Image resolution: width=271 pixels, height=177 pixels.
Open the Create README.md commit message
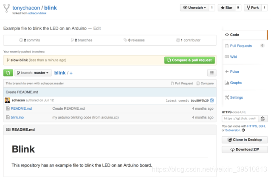[22, 92]
